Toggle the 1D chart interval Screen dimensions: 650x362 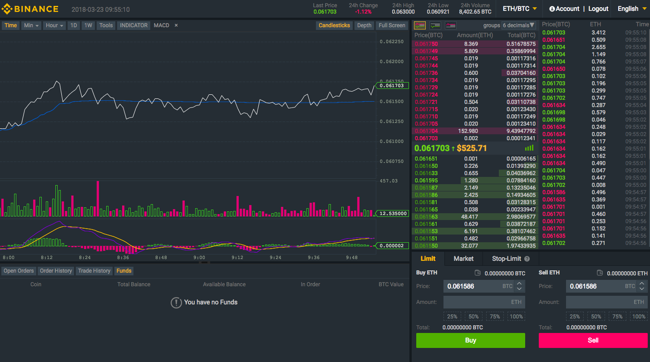(x=73, y=25)
